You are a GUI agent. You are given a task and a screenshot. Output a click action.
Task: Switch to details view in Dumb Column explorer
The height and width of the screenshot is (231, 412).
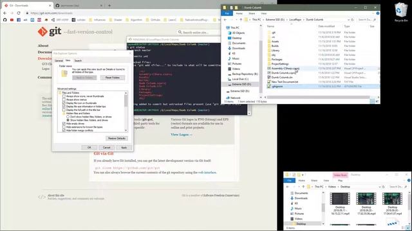tap(372, 101)
